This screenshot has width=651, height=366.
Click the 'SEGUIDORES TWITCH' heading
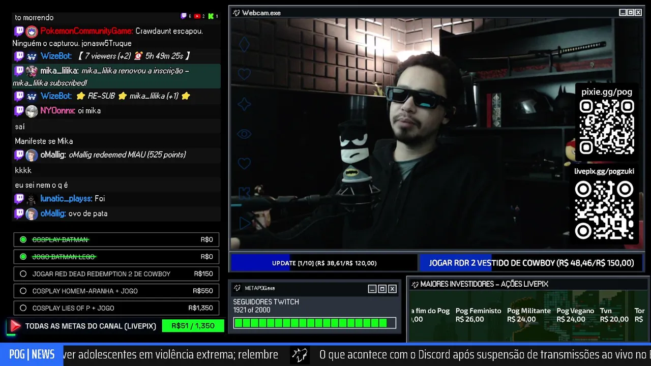click(266, 302)
